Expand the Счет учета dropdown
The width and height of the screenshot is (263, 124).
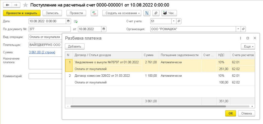coord(174,21)
